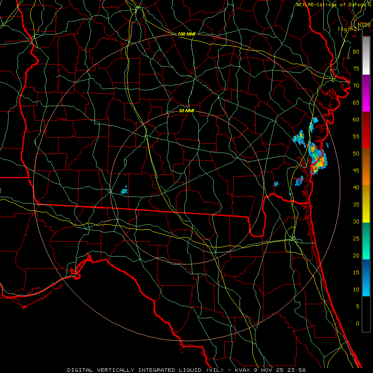The height and width of the screenshot is (373, 373).
Task: Select the magenta-purple legend color segment
Action: pyautogui.click(x=366, y=93)
